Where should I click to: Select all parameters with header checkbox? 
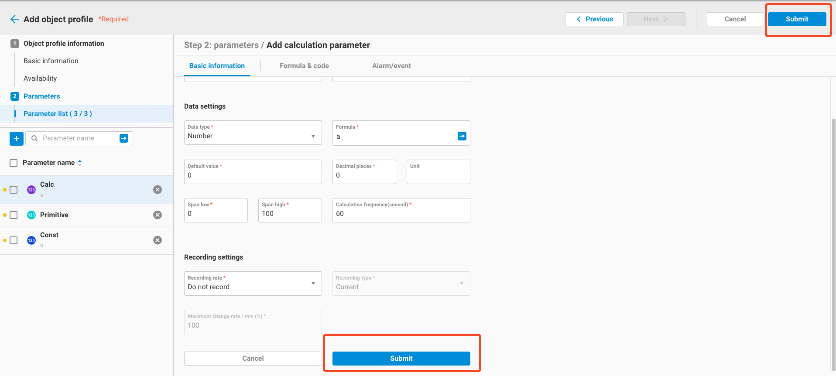coord(14,163)
